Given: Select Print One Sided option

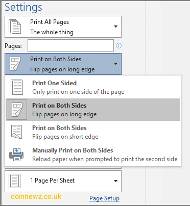Looking at the screenshot, I should (93, 87).
